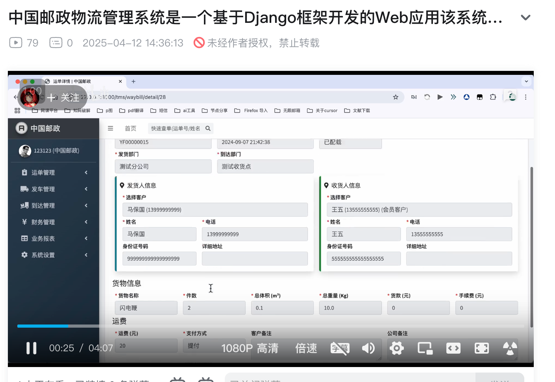Viewport: 555px width, 382px height.
Task: Open the uploader avatar
Action: (x=30, y=97)
